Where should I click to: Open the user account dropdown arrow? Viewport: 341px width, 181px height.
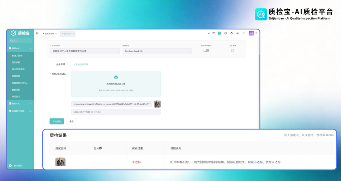[256, 33]
